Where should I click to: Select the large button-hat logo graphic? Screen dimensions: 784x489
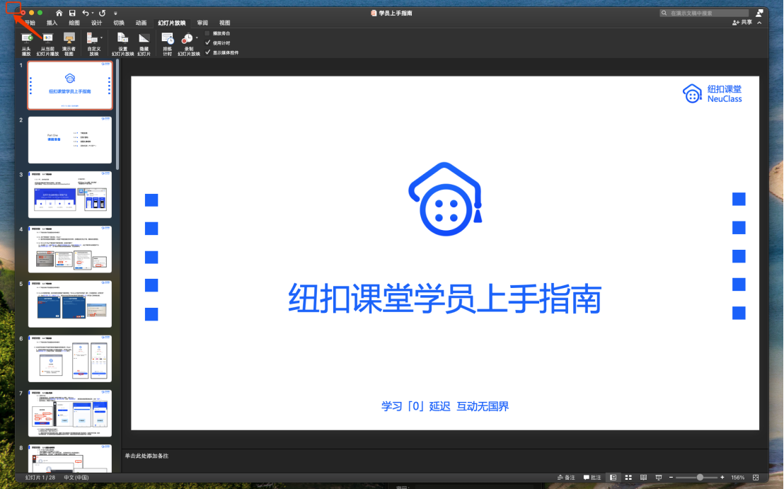pos(445,199)
